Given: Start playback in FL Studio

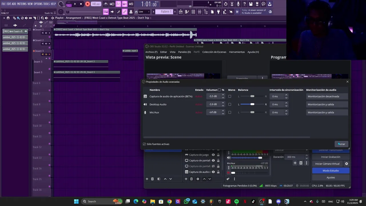Looking at the screenshot, I should click(x=75, y=4).
